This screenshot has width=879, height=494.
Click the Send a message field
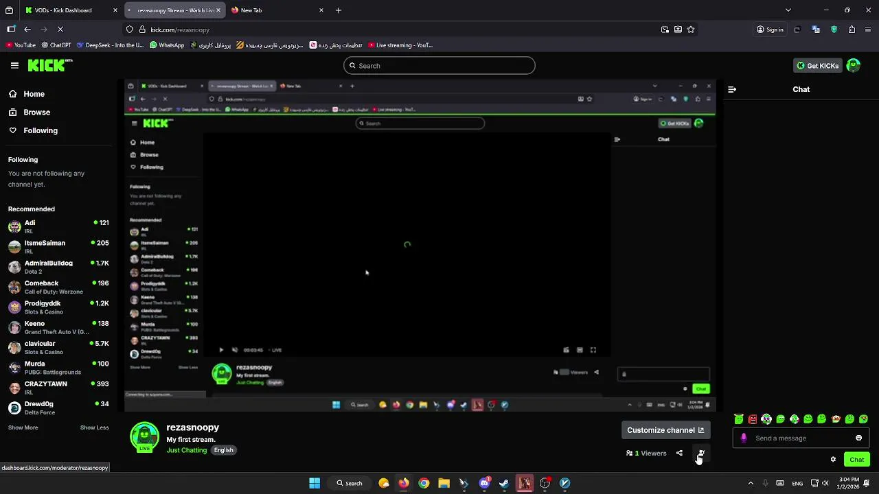(x=801, y=438)
